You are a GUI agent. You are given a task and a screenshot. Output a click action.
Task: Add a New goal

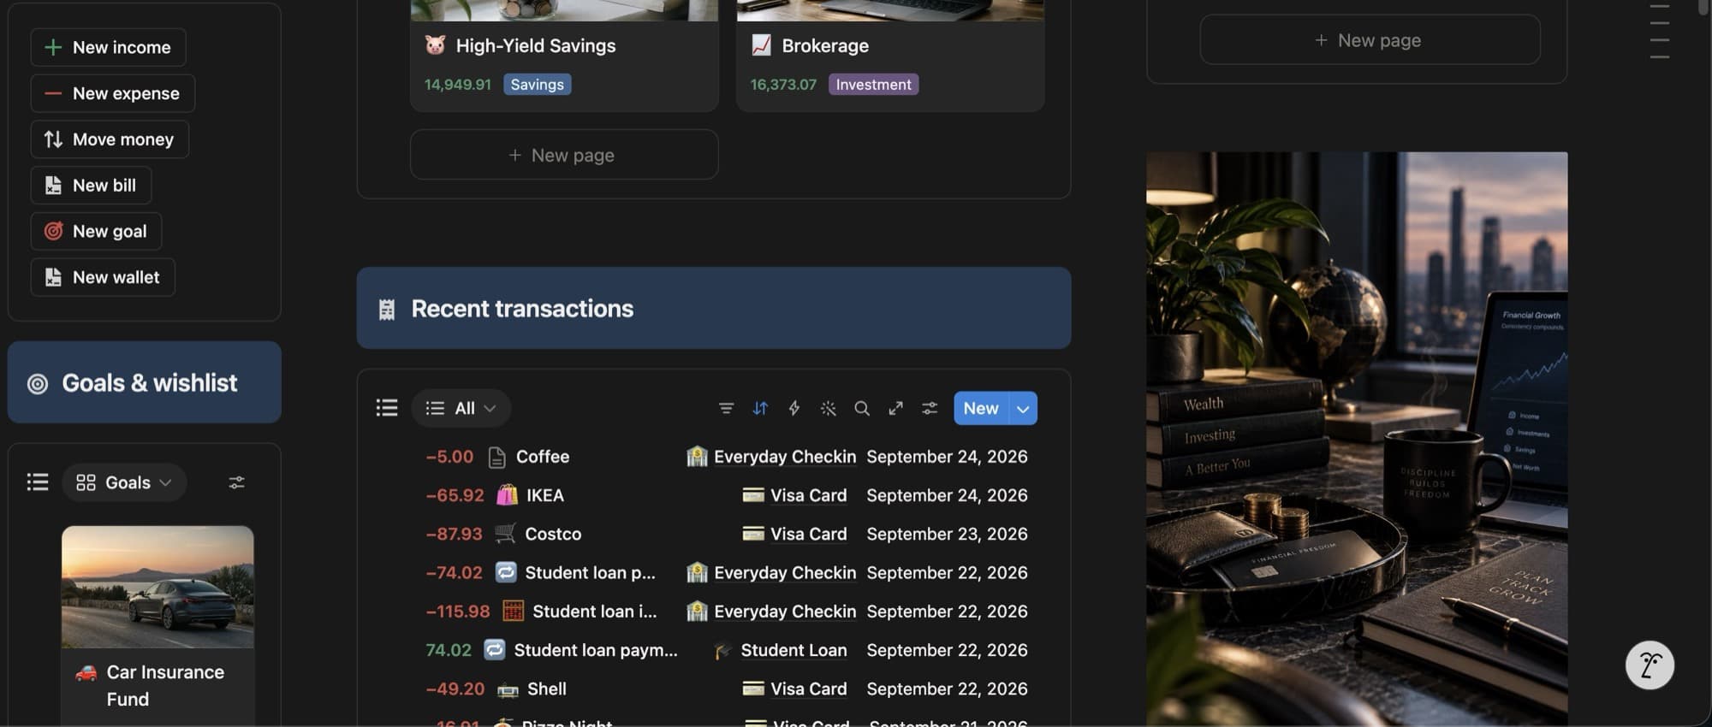96,231
